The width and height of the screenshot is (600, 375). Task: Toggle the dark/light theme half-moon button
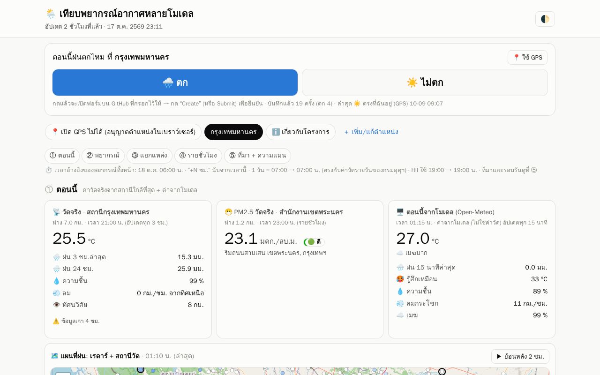pyautogui.click(x=545, y=19)
